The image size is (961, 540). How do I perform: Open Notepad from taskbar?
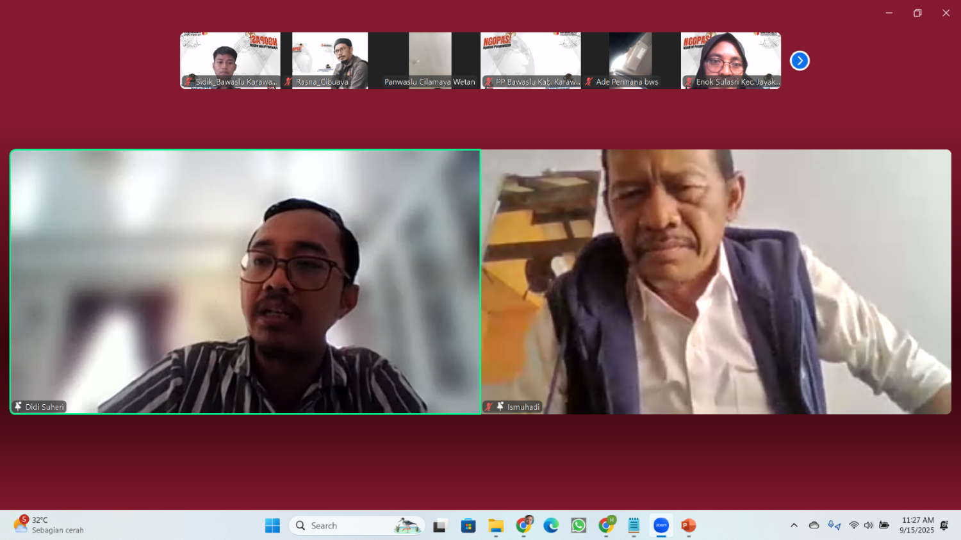[x=634, y=525]
